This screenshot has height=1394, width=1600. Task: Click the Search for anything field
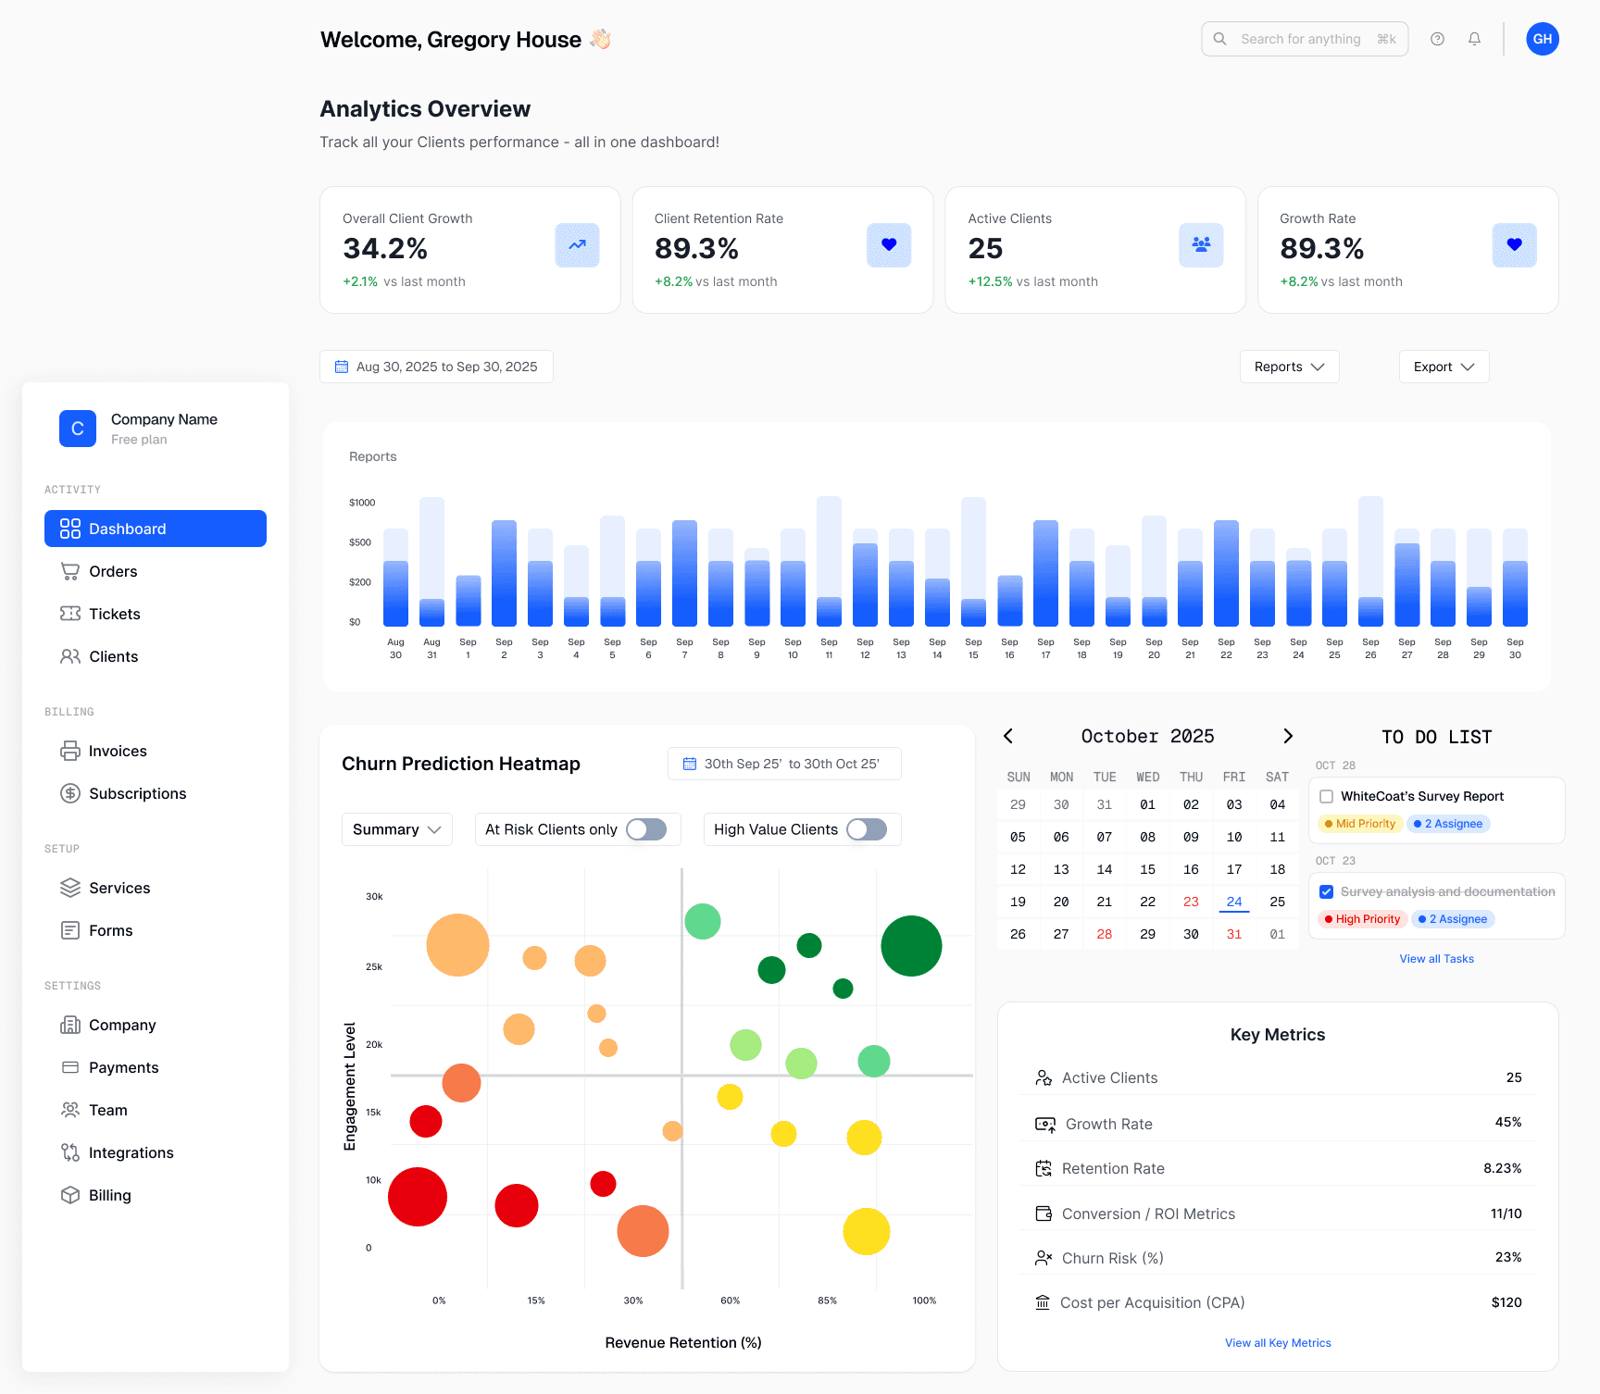point(1305,39)
